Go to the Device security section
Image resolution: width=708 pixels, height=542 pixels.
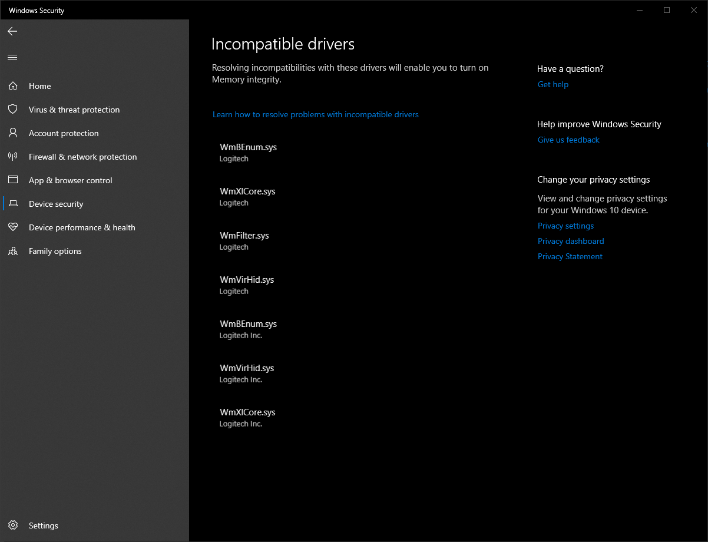(x=56, y=204)
